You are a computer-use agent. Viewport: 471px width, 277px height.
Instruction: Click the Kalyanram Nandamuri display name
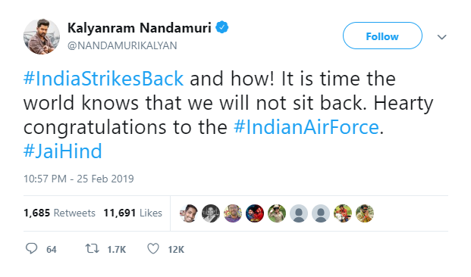[140, 28]
